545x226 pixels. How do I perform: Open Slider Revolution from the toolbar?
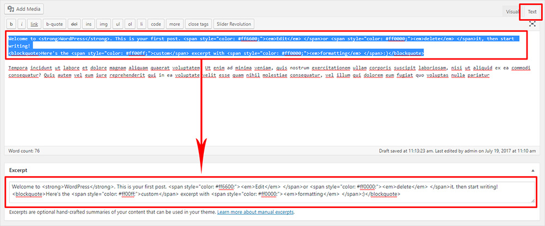pyautogui.click(x=234, y=24)
